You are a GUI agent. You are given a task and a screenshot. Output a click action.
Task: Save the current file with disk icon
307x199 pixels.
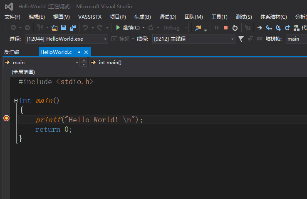pyautogui.click(x=64, y=28)
